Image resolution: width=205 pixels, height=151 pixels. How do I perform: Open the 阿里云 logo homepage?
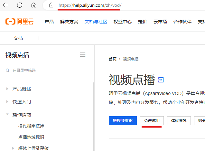pos(20,22)
